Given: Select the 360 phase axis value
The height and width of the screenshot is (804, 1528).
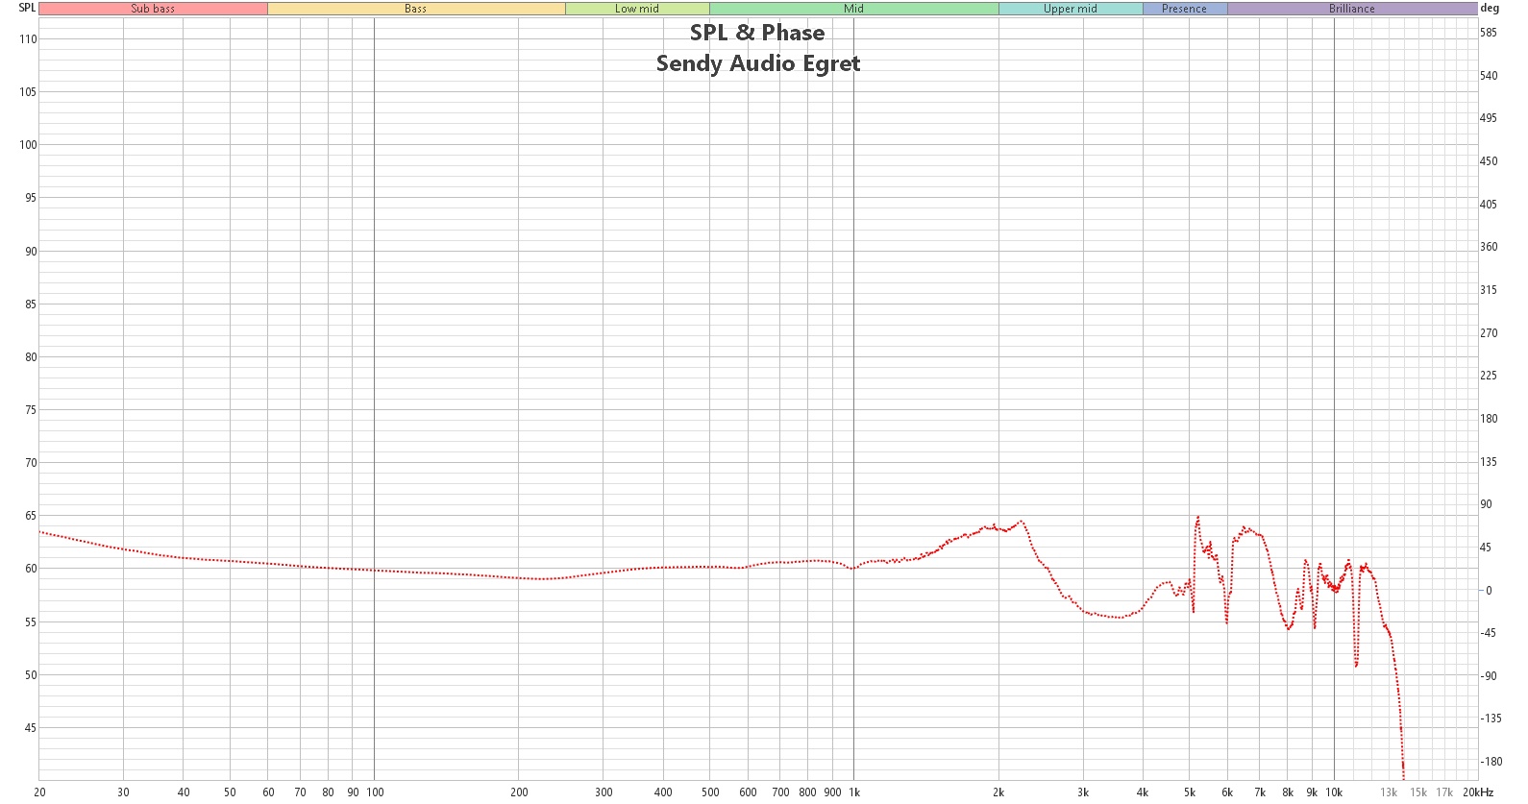Looking at the screenshot, I should 1489,247.
